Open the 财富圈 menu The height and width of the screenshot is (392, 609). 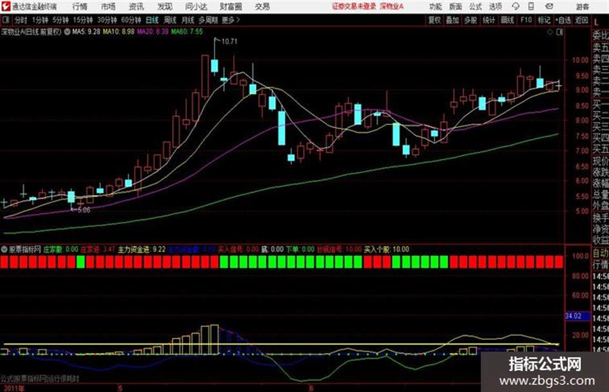click(x=231, y=6)
